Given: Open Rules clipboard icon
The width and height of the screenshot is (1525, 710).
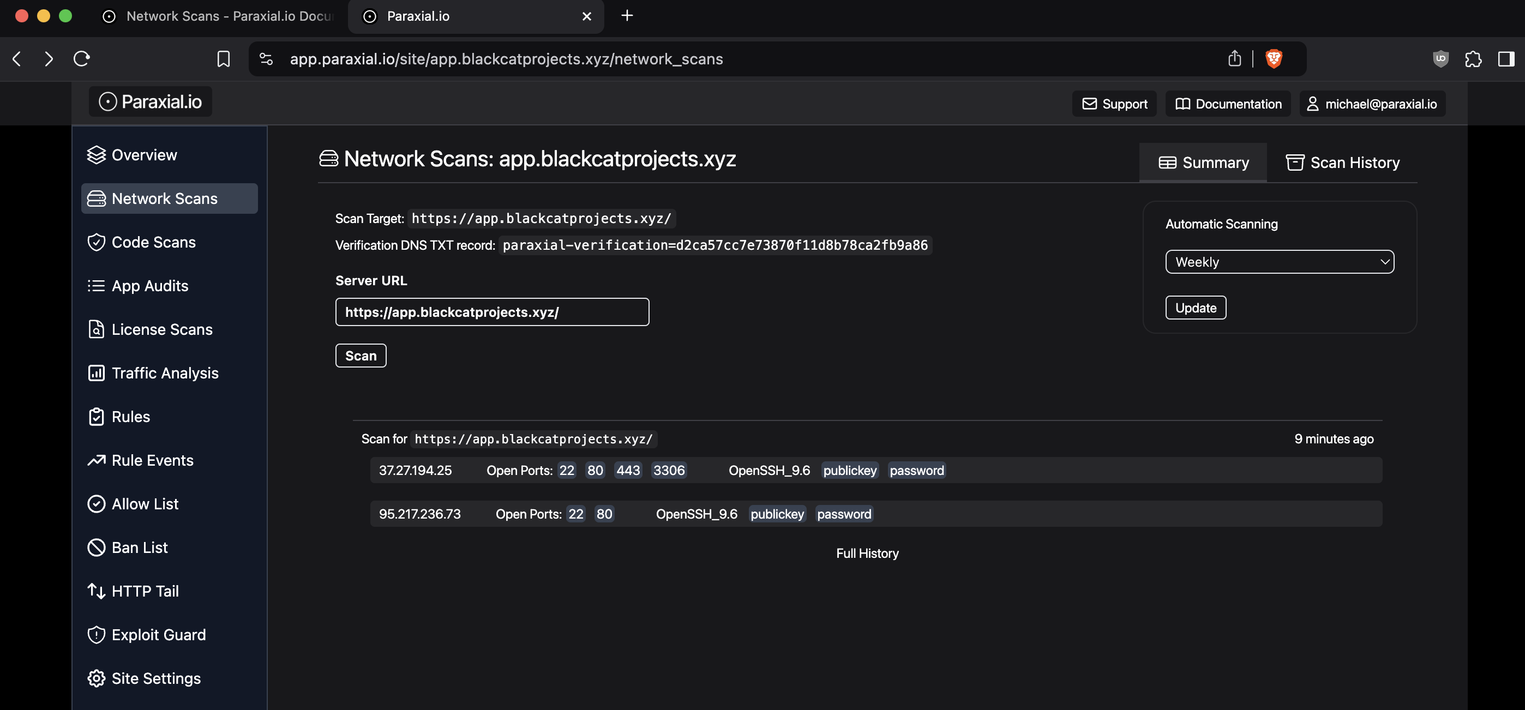Looking at the screenshot, I should [96, 417].
